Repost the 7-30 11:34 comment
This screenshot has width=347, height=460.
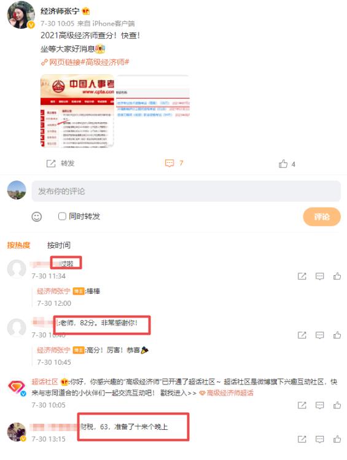(x=302, y=276)
